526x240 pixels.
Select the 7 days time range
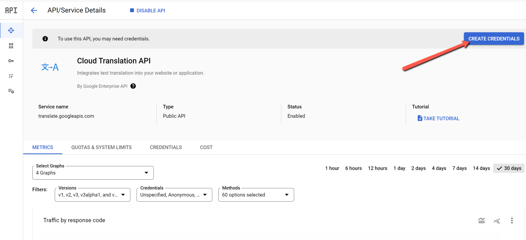pos(460,168)
